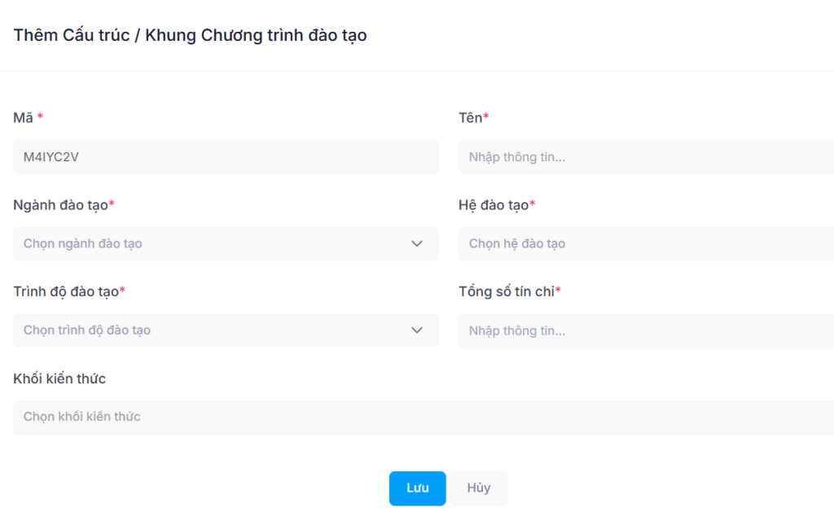The height and width of the screenshot is (508, 834).
Task: Click the Tổng số tín chỉ label
Action: tap(507, 291)
